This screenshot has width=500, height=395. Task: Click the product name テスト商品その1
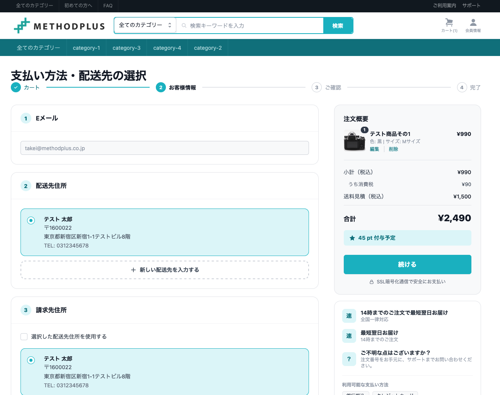[390, 134]
